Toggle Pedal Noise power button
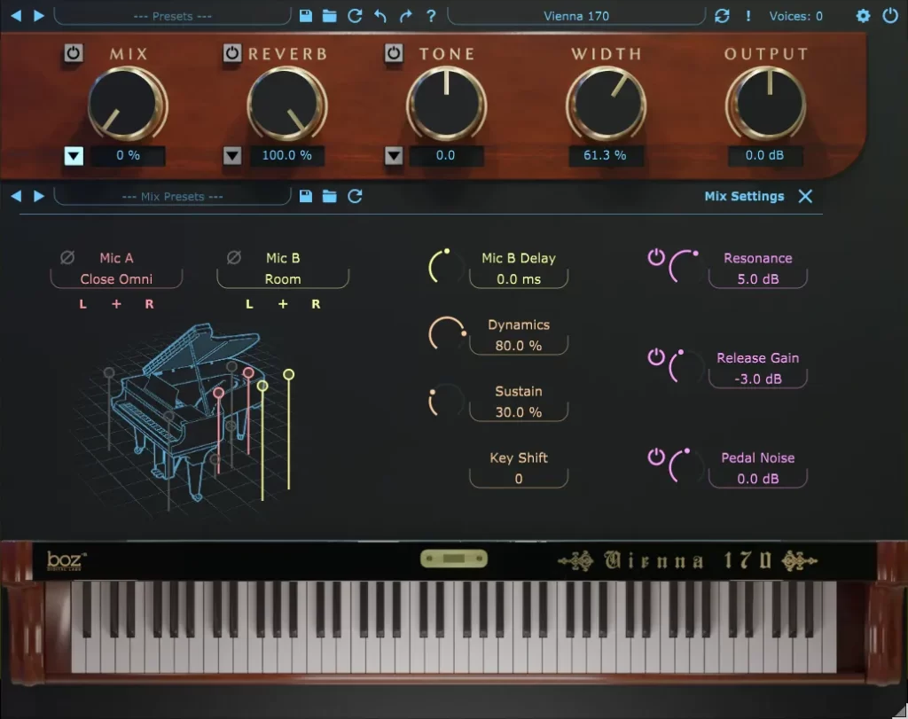This screenshot has width=908, height=719. (x=656, y=457)
